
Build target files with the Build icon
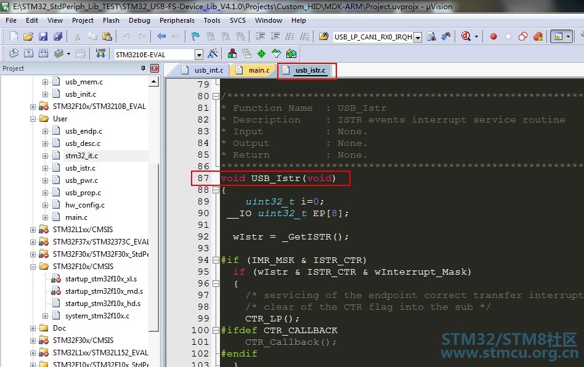[x=29, y=54]
